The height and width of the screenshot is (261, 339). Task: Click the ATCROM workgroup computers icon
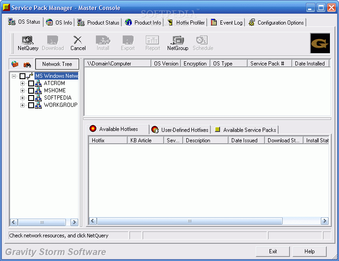[38, 83]
